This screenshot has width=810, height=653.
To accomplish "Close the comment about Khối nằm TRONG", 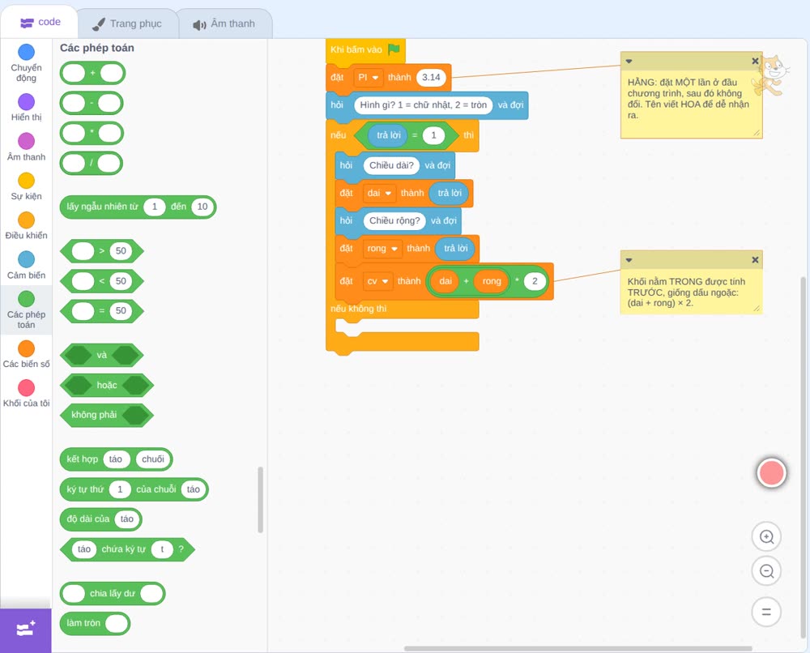I will tap(755, 260).
